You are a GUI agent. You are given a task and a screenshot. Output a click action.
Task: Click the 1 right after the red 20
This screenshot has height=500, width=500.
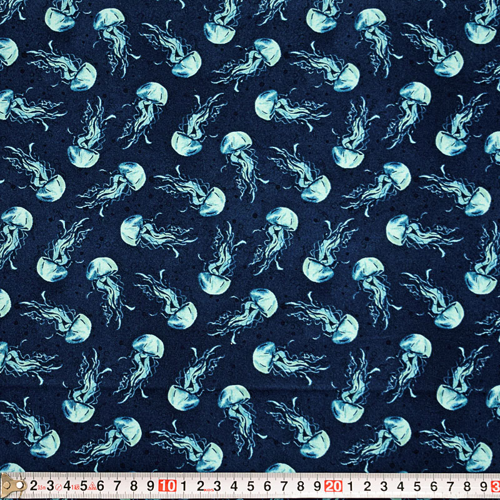[351, 486]
